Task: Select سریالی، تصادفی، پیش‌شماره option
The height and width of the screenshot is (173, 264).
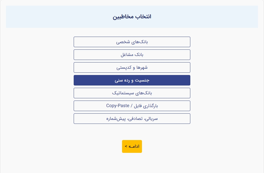Action: click(132, 118)
